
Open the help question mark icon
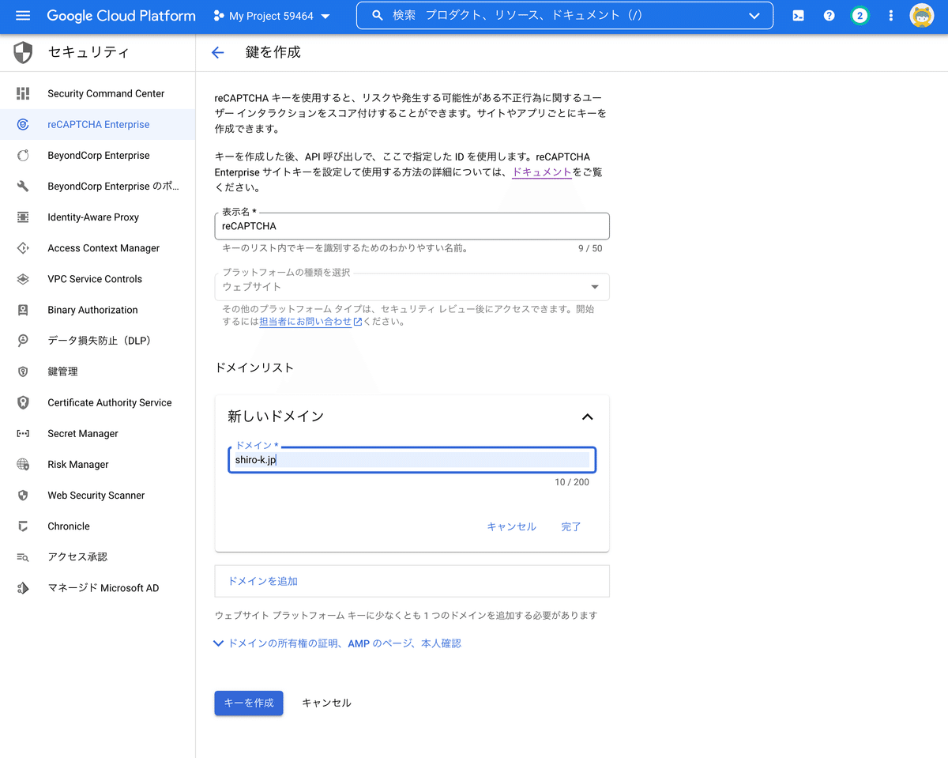coord(829,16)
